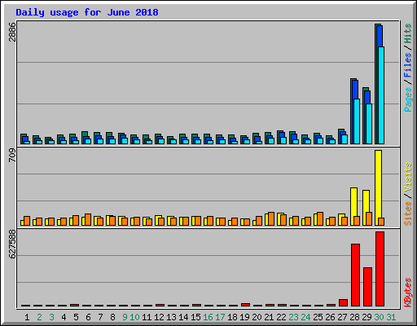Click the yellow Visits legend label
The image size is (417, 326).
click(407, 178)
